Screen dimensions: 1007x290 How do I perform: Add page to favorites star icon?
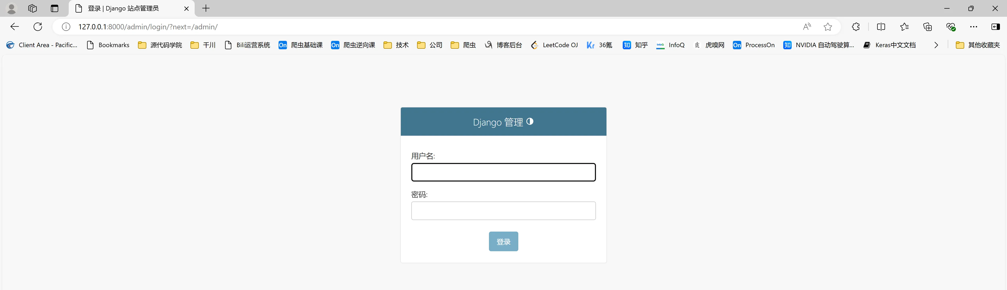click(828, 26)
